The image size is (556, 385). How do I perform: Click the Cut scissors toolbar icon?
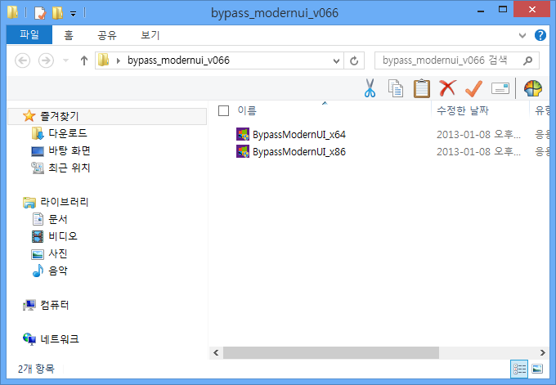coord(370,88)
